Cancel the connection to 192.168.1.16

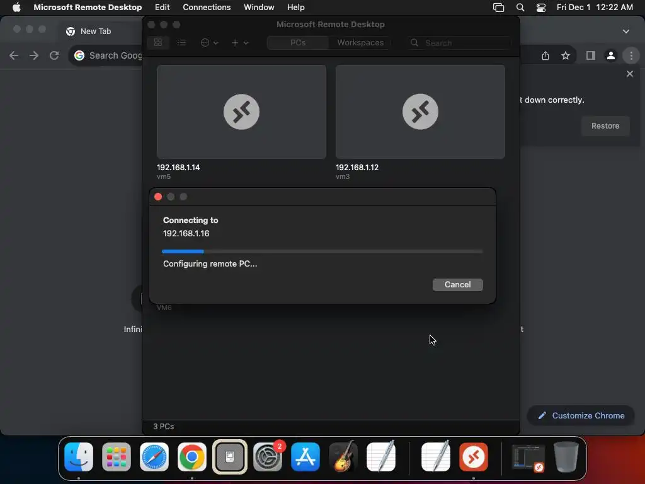click(457, 284)
